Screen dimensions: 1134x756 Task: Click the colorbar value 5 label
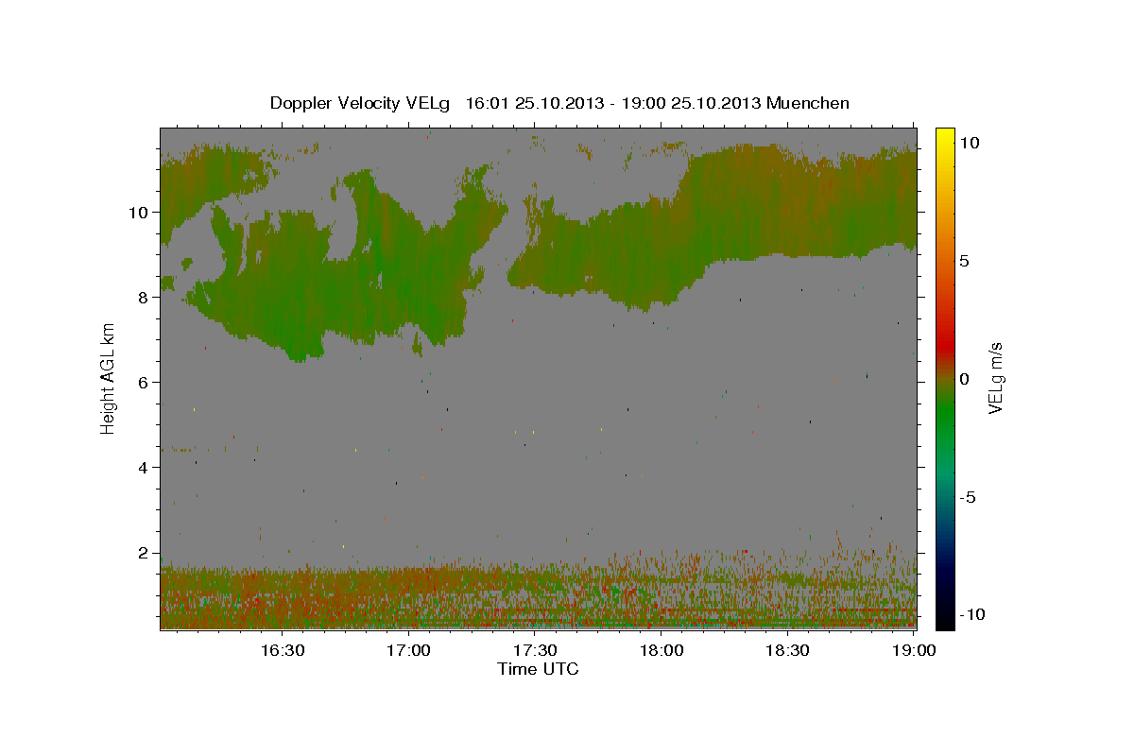click(966, 260)
